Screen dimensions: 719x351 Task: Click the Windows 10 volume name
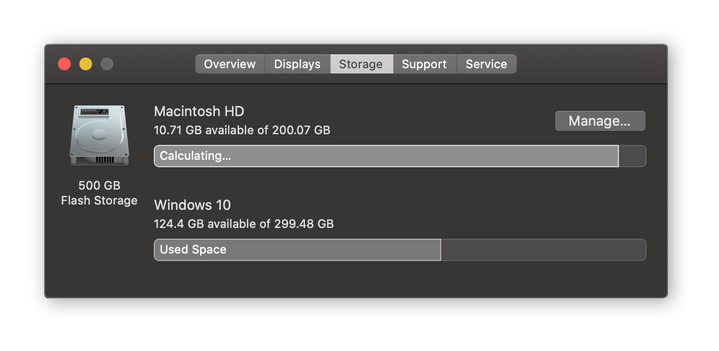click(193, 205)
